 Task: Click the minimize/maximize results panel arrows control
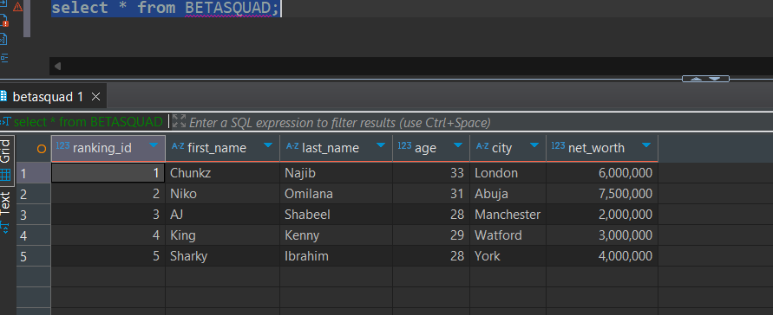[x=705, y=79]
